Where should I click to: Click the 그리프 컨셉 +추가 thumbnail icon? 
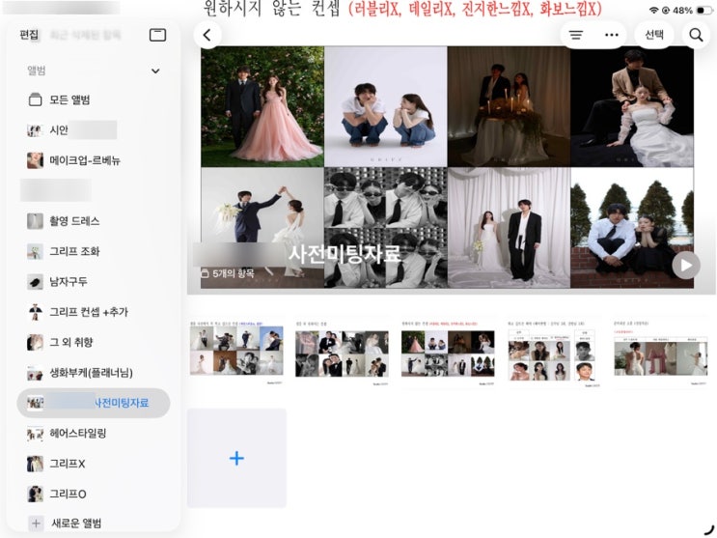(35, 312)
